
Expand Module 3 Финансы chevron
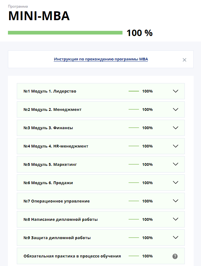click(x=175, y=128)
